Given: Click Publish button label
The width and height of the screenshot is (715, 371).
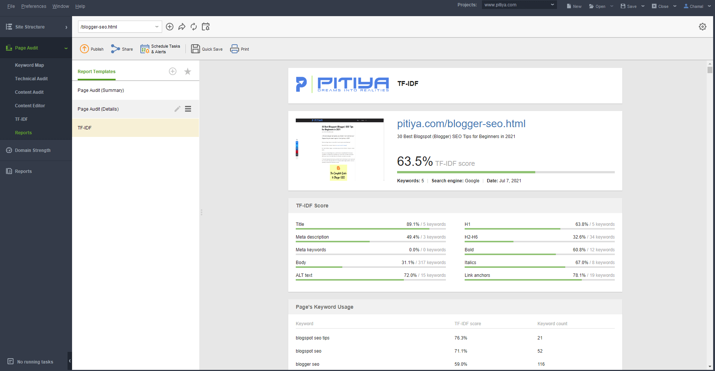Looking at the screenshot, I should 97,49.
